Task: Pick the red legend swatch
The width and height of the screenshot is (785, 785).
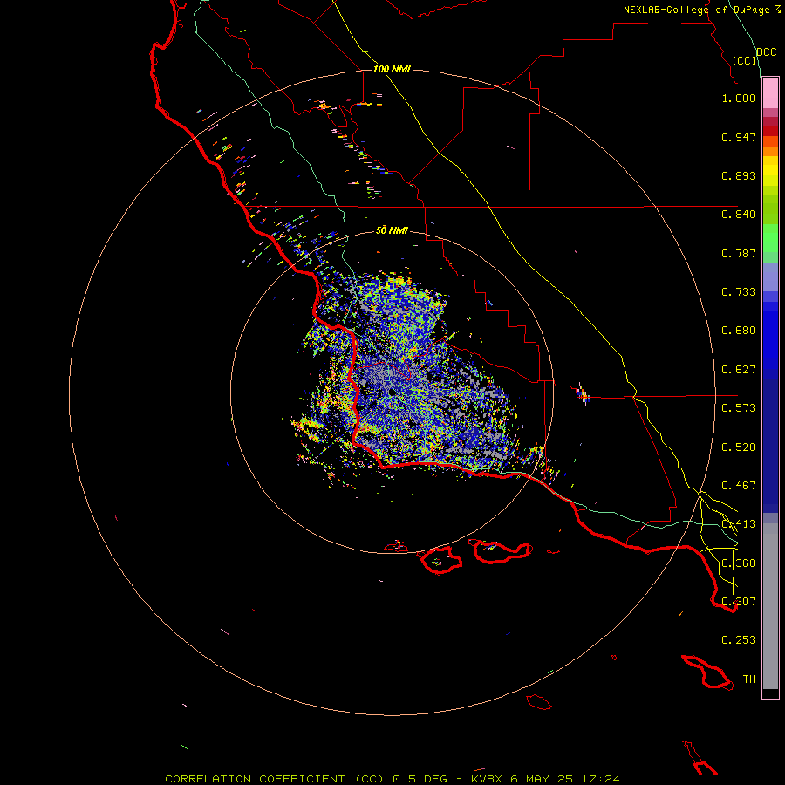Action: 770,130
